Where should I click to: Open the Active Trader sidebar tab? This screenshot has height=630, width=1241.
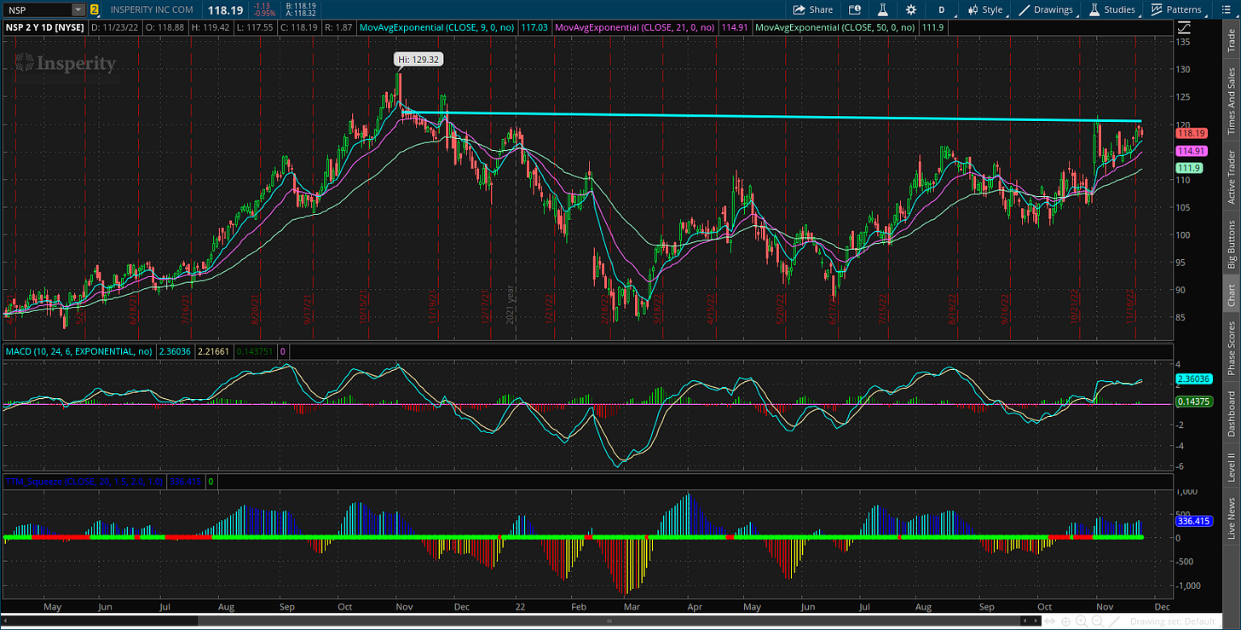1232,177
